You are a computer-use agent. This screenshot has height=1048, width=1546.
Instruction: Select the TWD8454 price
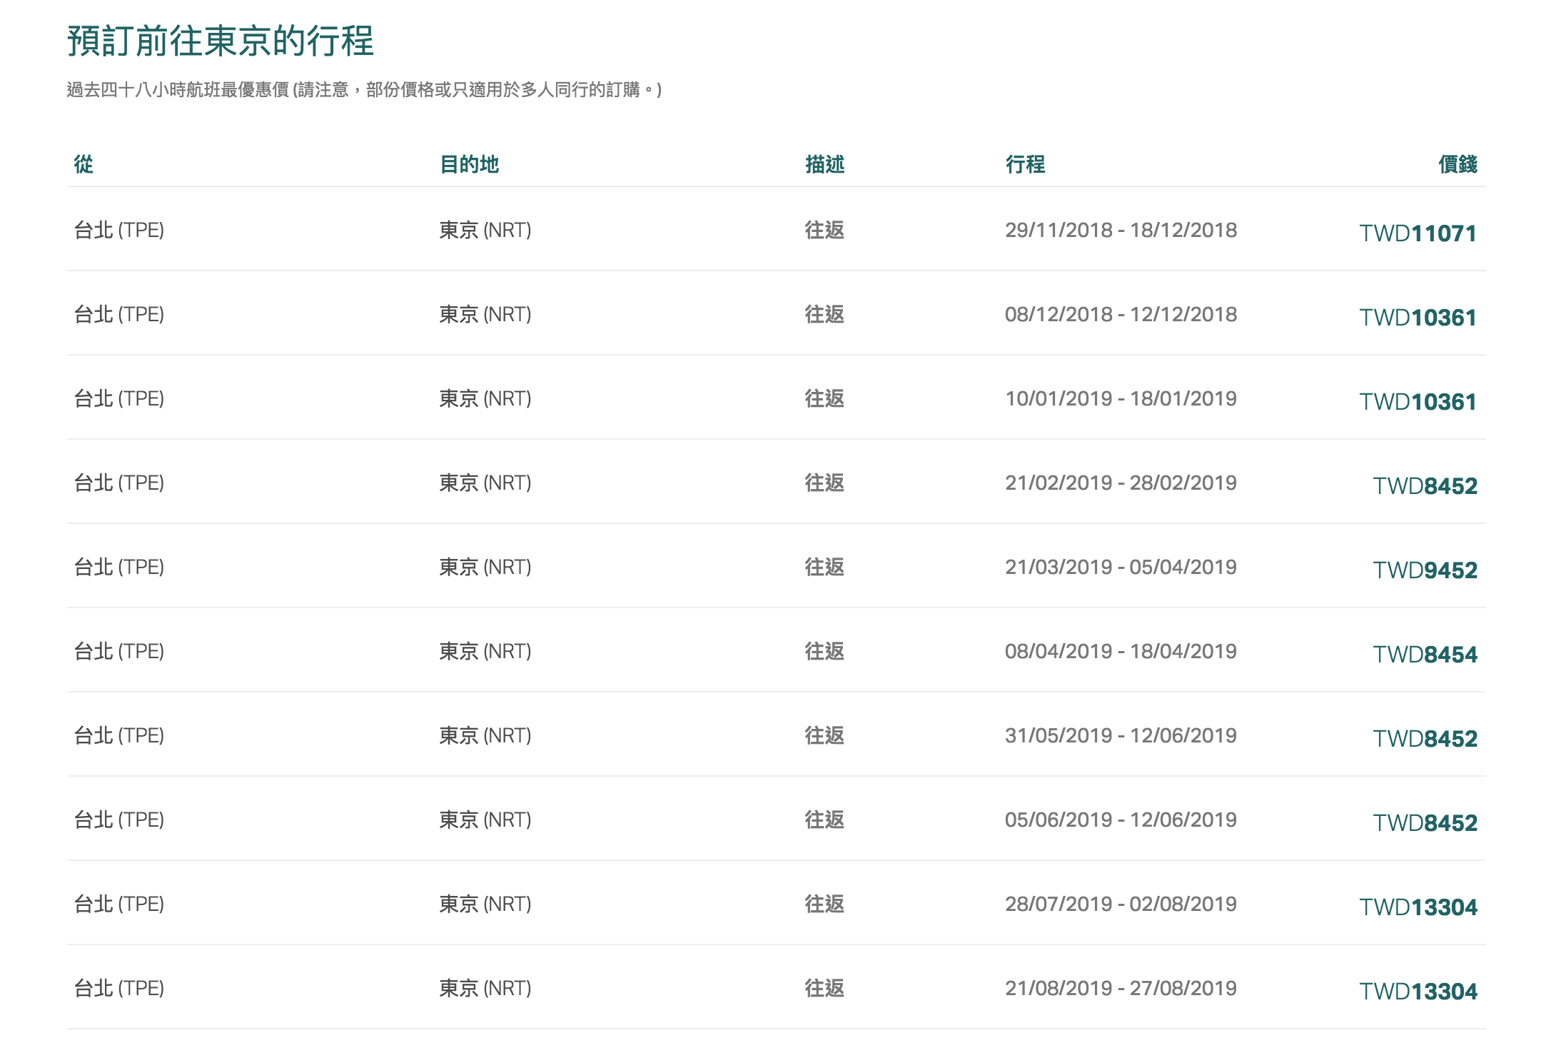[1425, 654]
